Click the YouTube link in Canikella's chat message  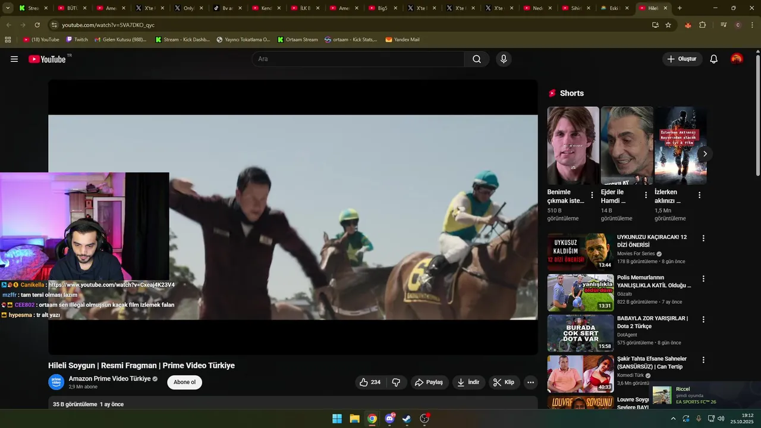[112, 285]
